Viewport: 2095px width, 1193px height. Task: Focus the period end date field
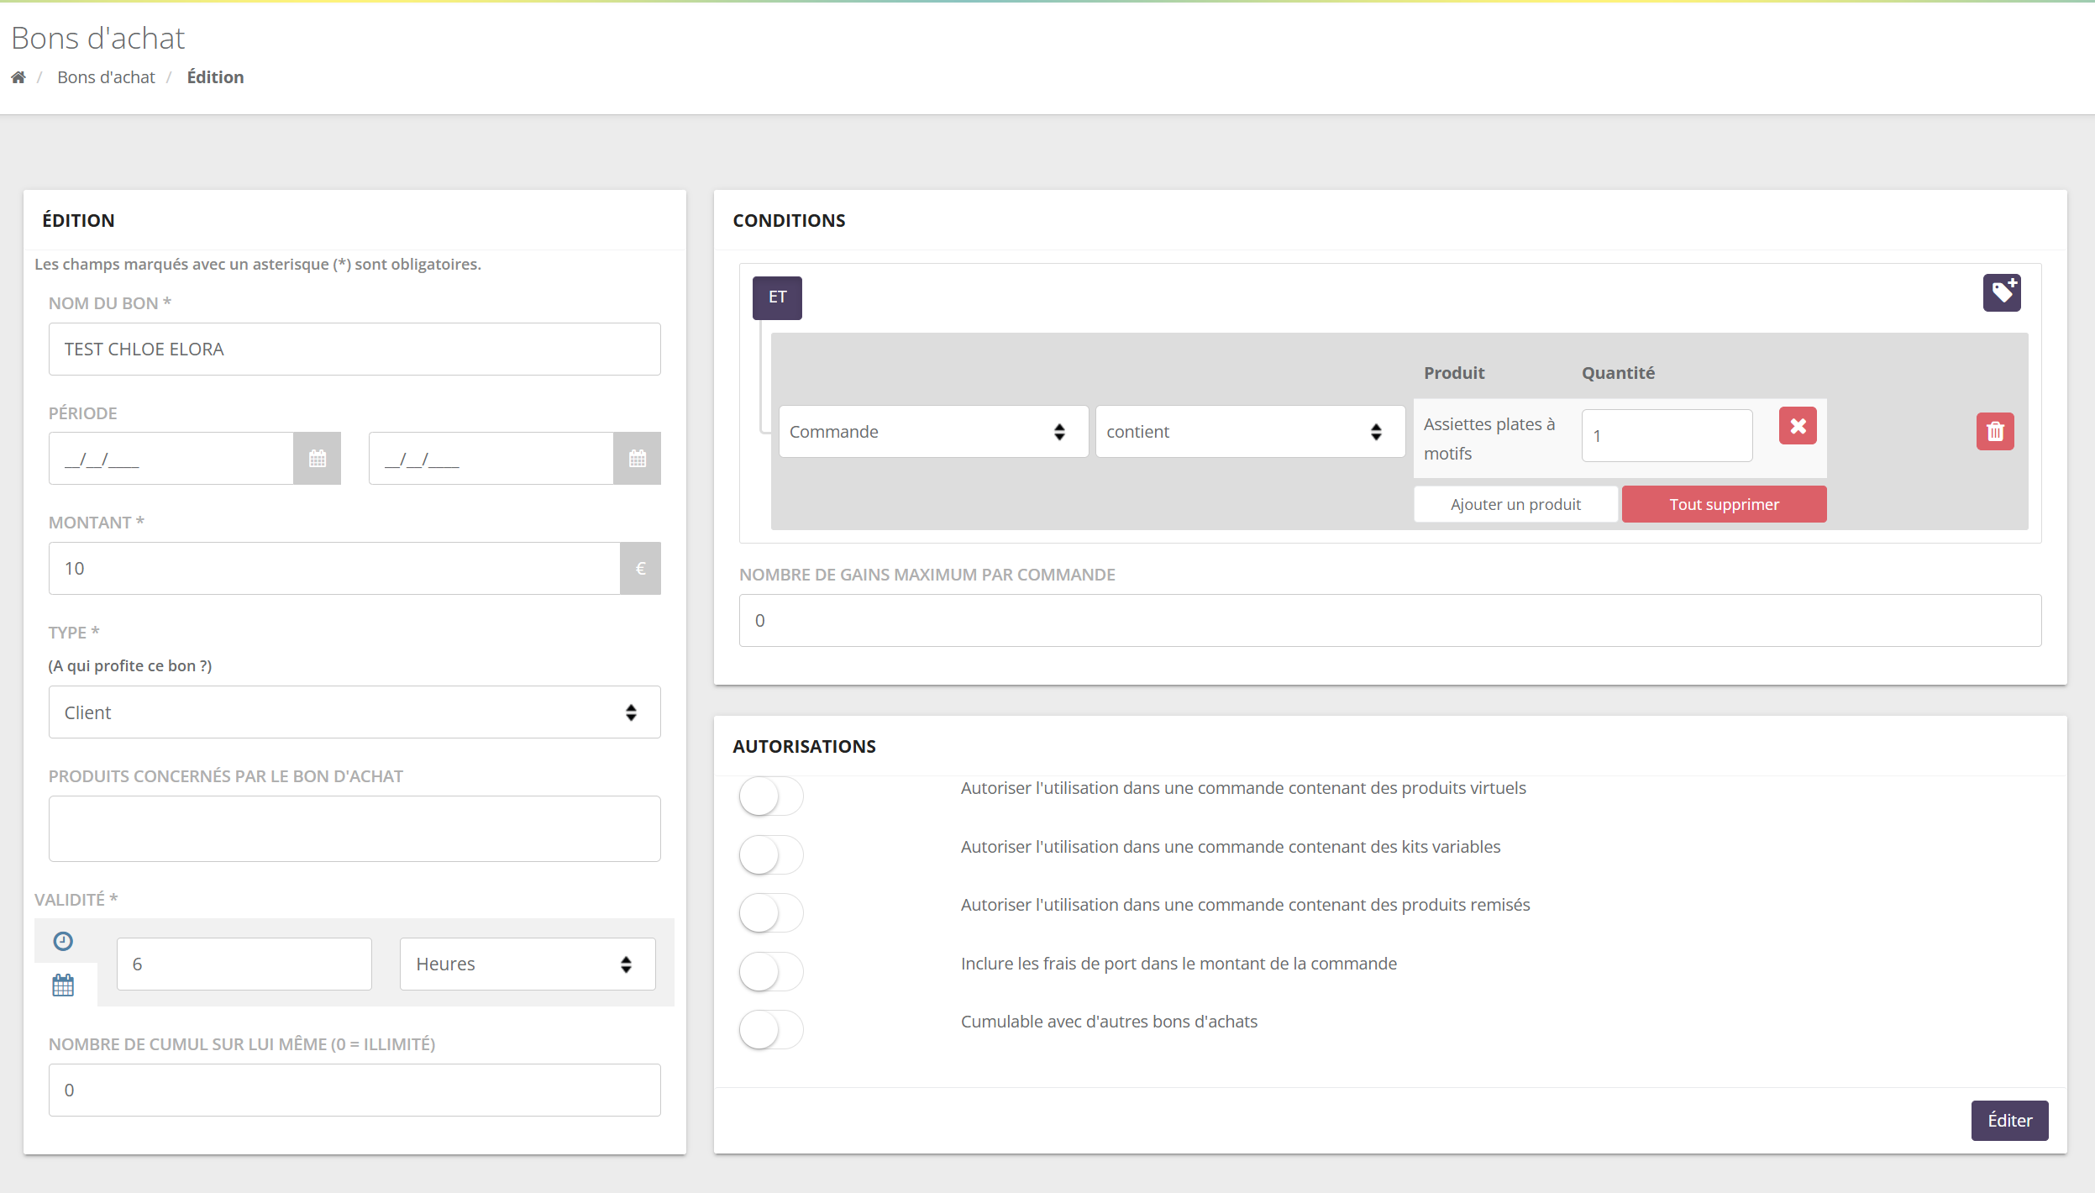(x=491, y=459)
